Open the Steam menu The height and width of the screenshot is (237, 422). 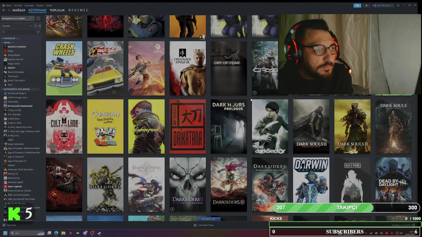tap(7, 6)
